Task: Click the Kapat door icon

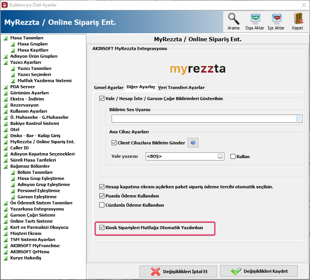Action: click(297, 19)
